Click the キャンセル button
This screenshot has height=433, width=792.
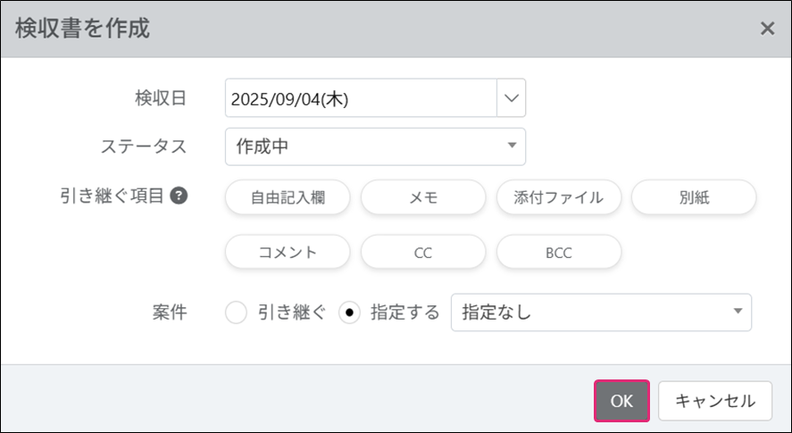tap(715, 401)
